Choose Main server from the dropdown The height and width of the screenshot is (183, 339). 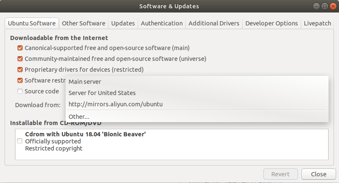(x=197, y=82)
